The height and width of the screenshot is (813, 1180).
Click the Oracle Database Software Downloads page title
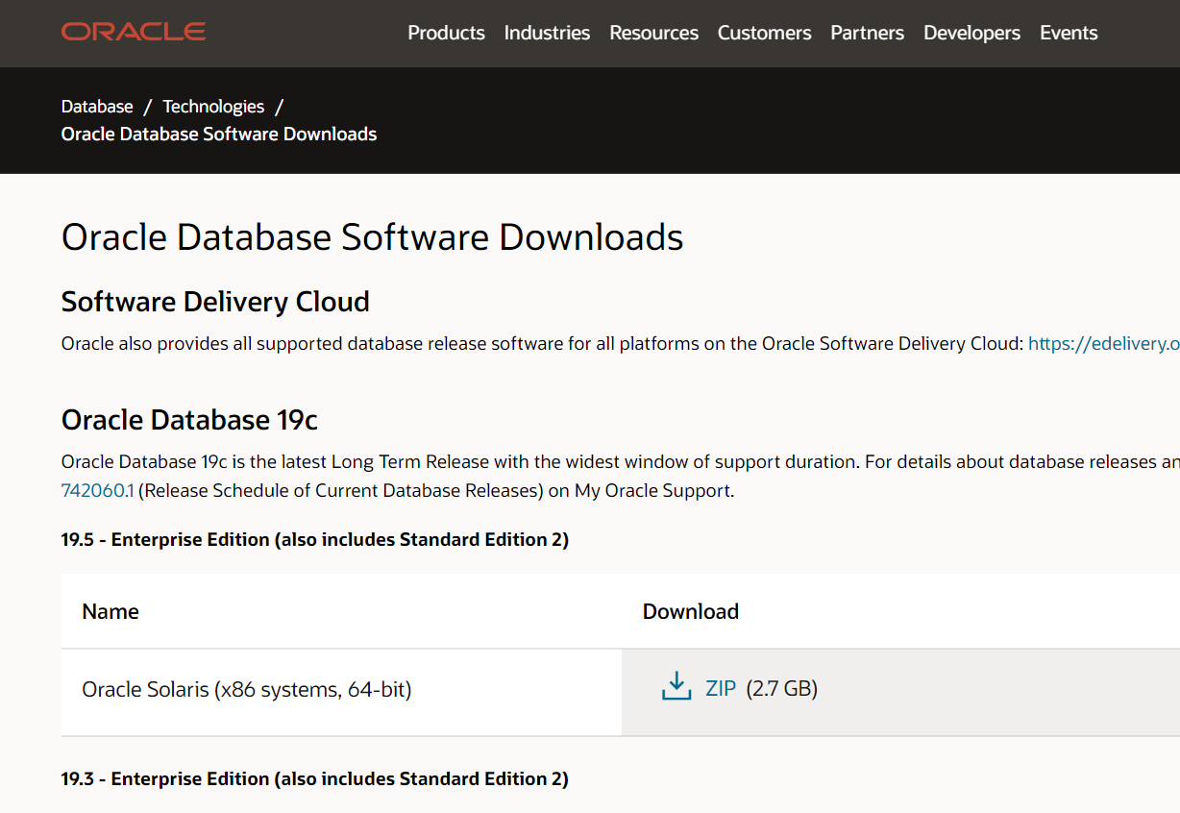[x=373, y=237]
